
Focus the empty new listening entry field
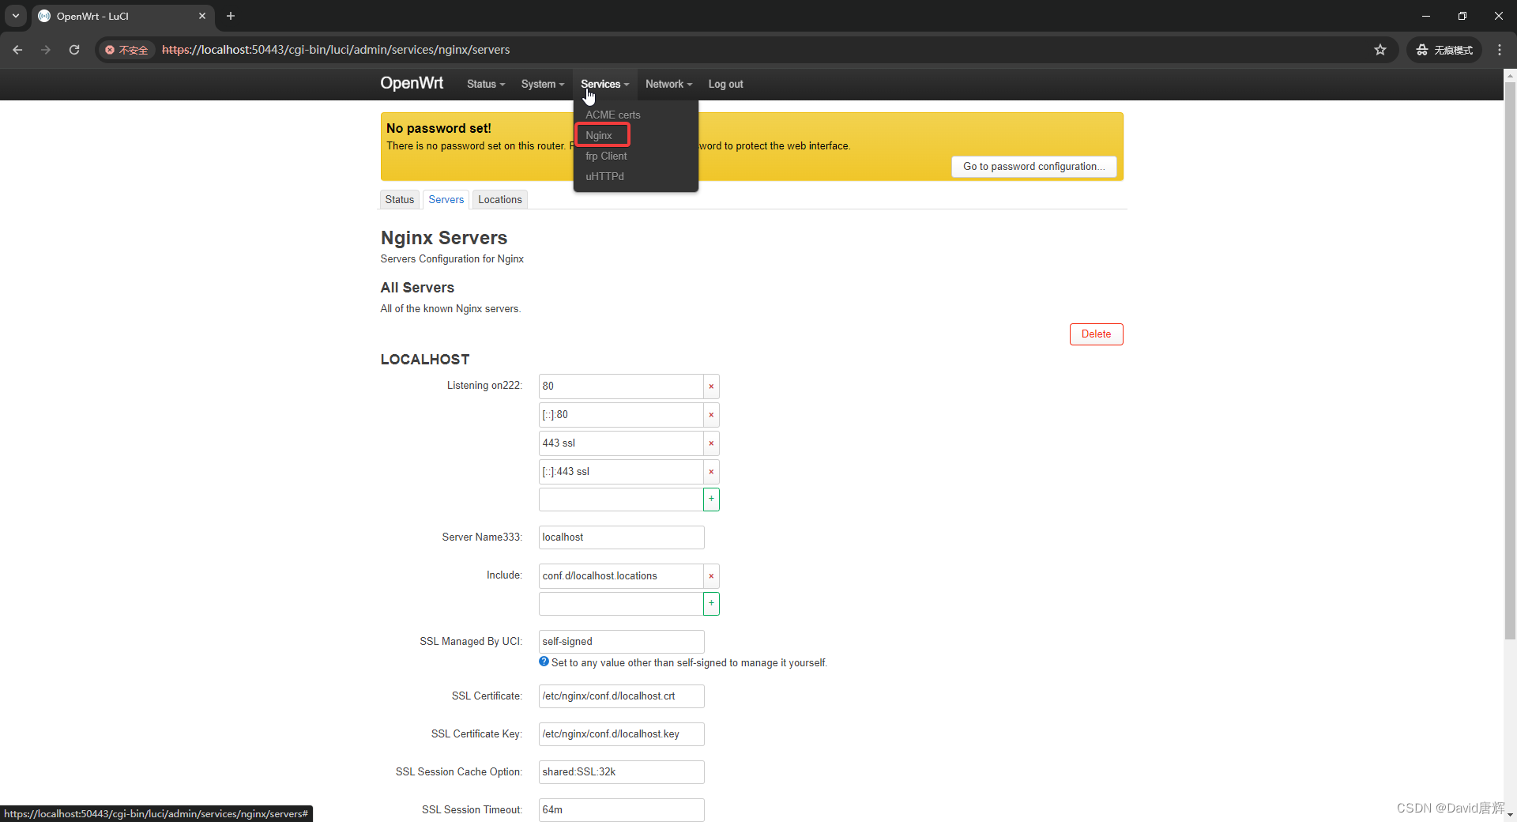(621, 500)
